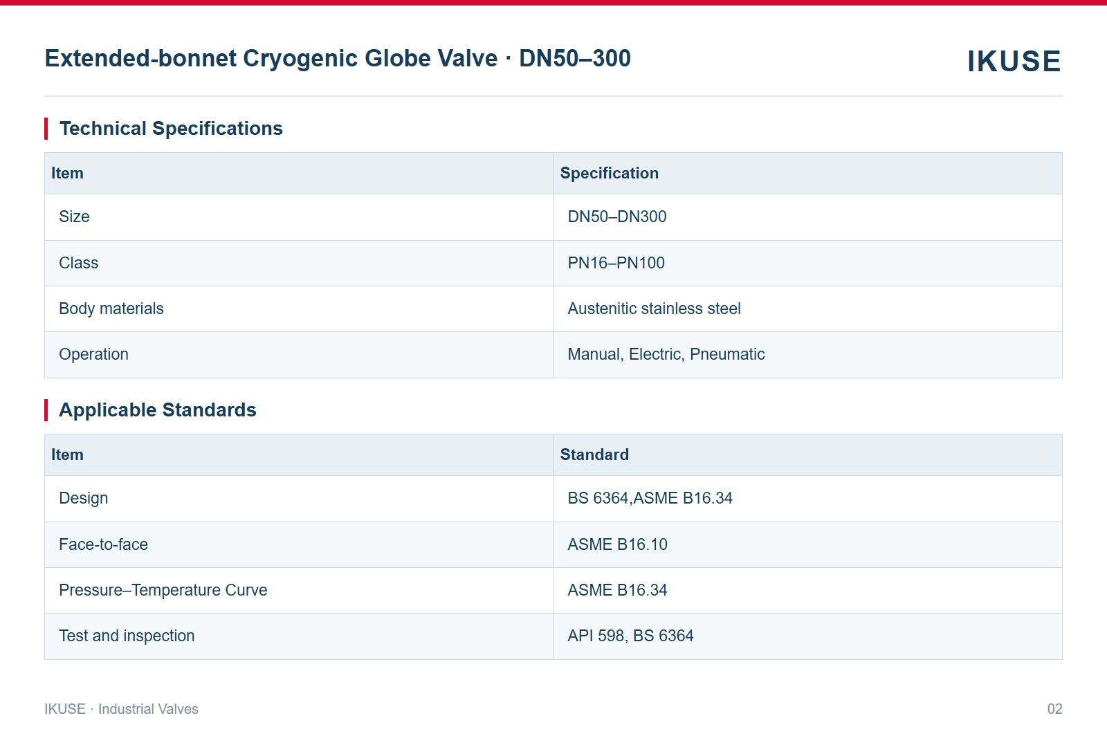1107x736 pixels.
Task: Click the IKUSE logo text
Action: (x=1014, y=62)
